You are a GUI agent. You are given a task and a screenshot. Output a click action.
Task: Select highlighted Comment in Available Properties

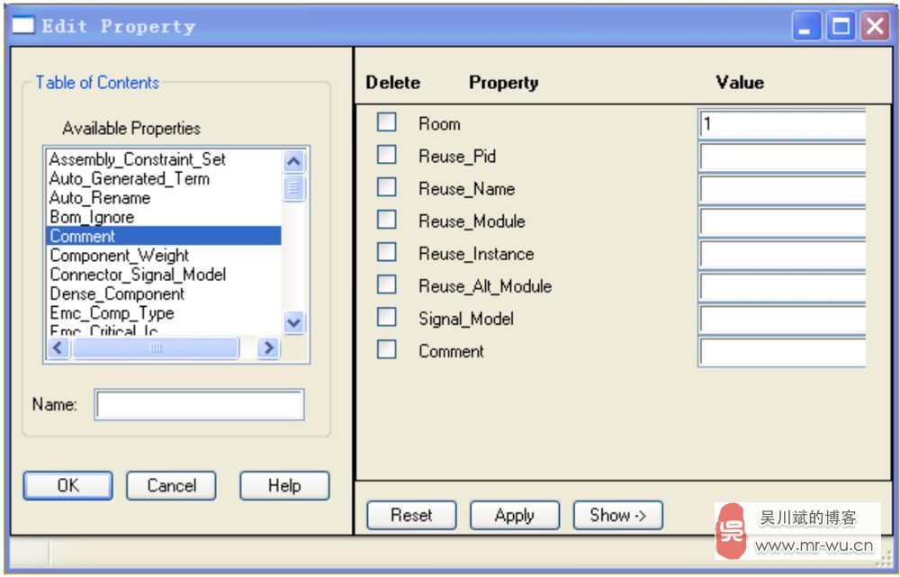pyautogui.click(x=163, y=236)
